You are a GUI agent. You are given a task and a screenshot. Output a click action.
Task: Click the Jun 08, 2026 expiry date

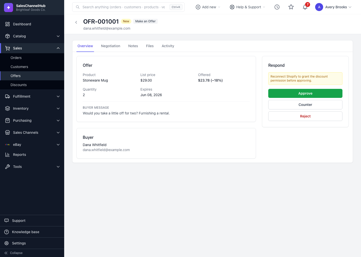tap(151, 95)
